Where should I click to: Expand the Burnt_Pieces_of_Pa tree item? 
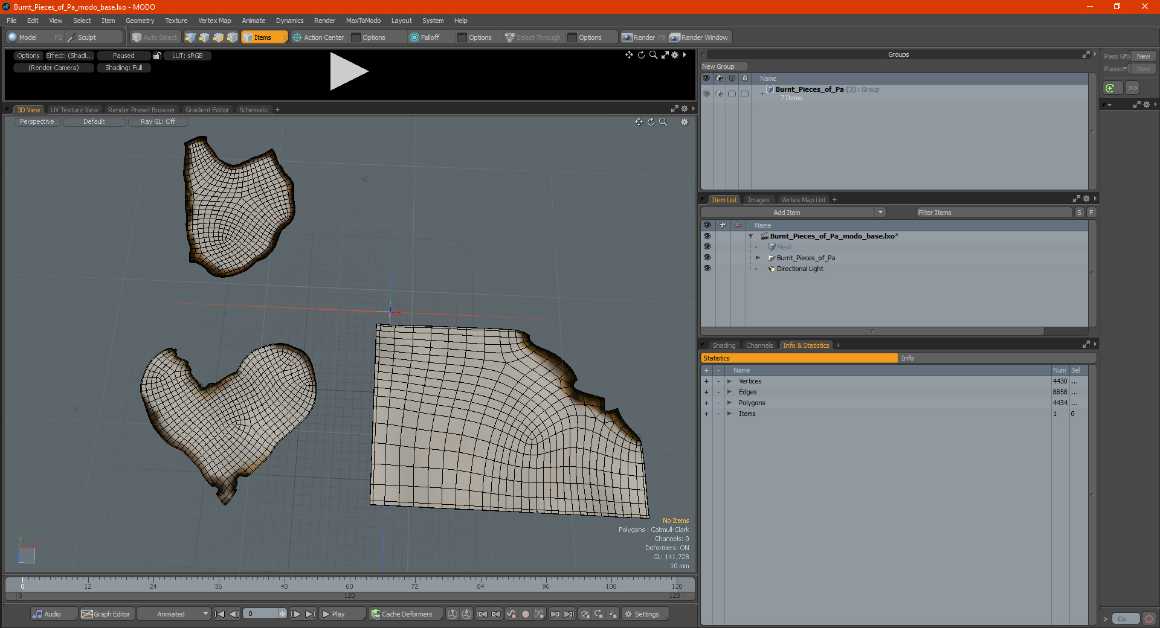click(x=758, y=258)
